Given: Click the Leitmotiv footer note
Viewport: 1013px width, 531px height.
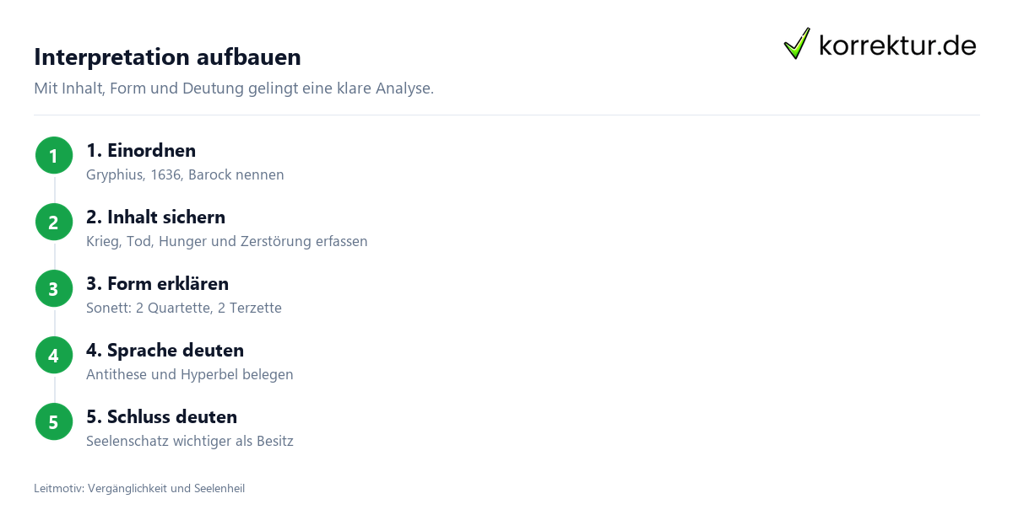Looking at the screenshot, I should [x=139, y=488].
